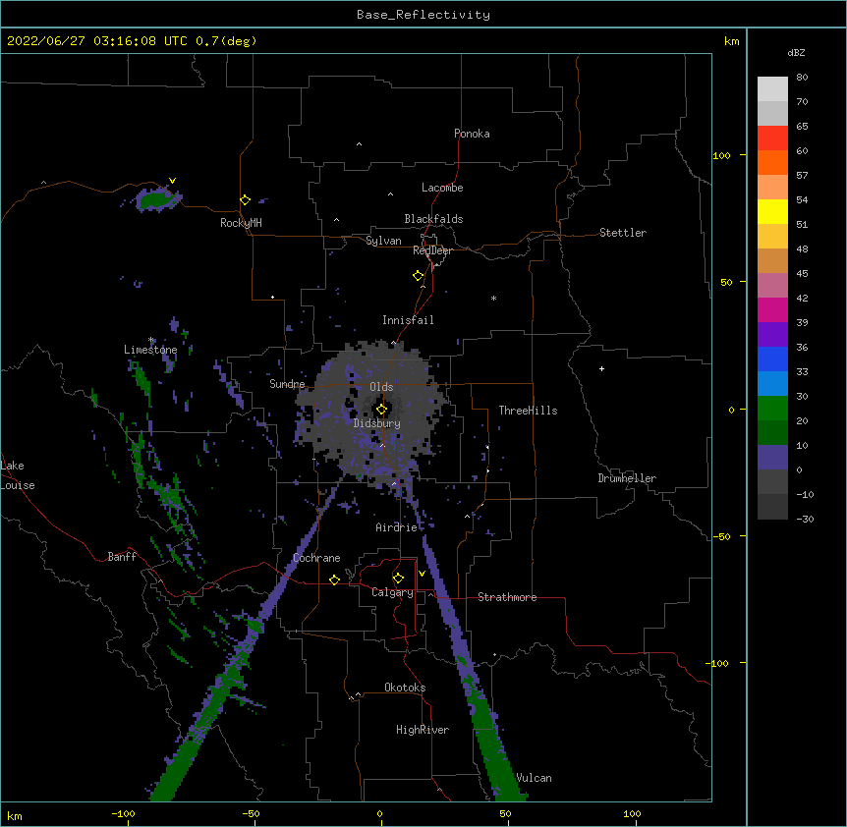Click the yellow diamond marker above Calgary label
The height and width of the screenshot is (827, 847).
pyautogui.click(x=398, y=579)
